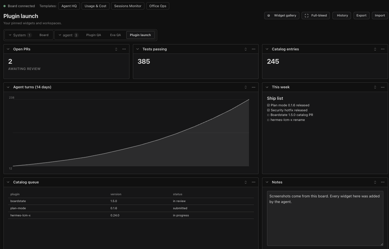Screen dimensions: 389x249
Task: Open the Tests passing widget ellipsis menu
Action: (x=254, y=49)
